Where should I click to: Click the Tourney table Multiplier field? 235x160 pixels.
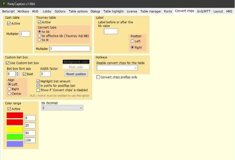(70, 49)
